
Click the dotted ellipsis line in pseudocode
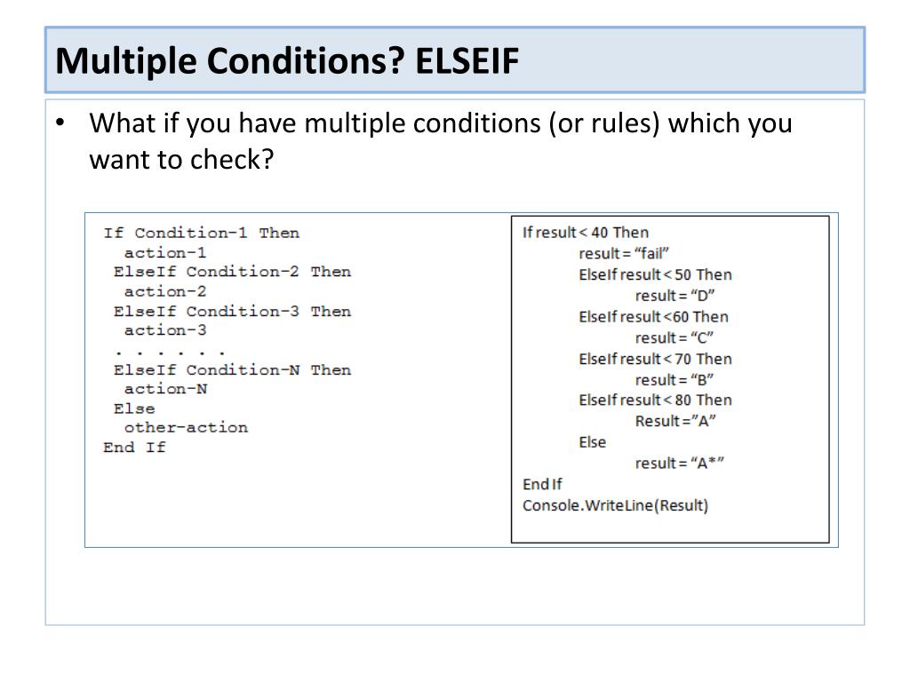[170, 352]
